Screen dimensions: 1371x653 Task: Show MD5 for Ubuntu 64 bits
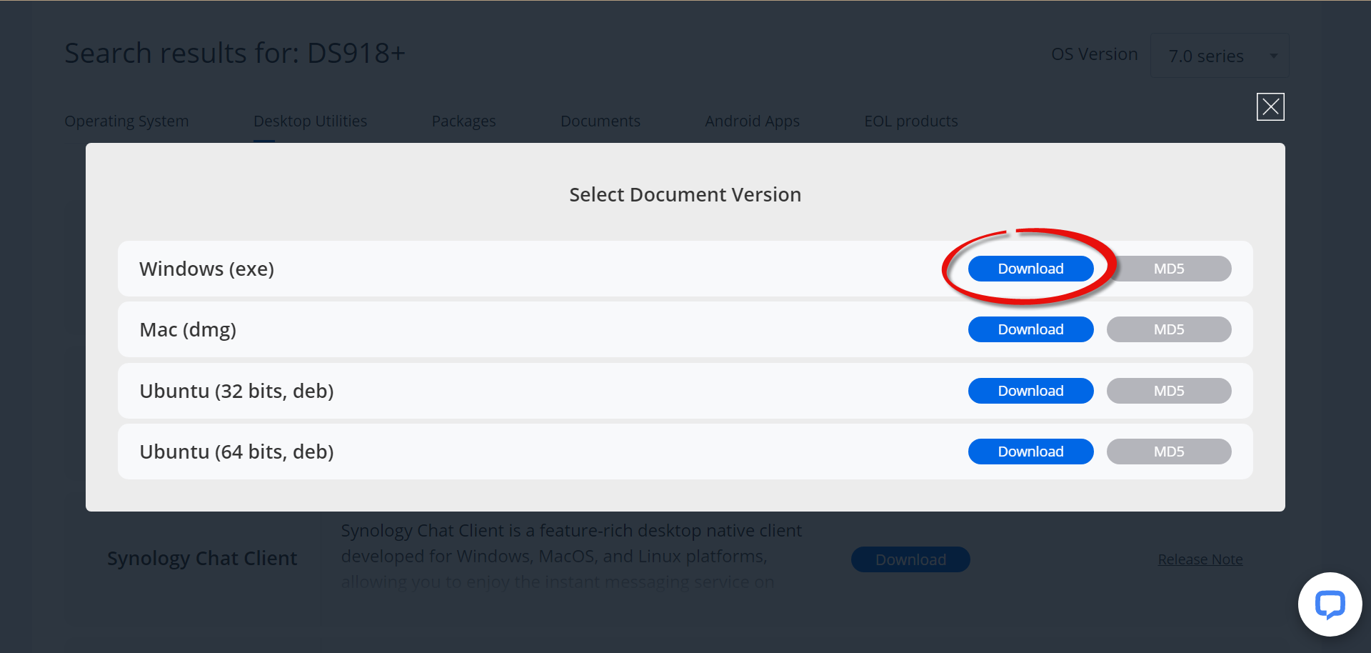click(1169, 451)
